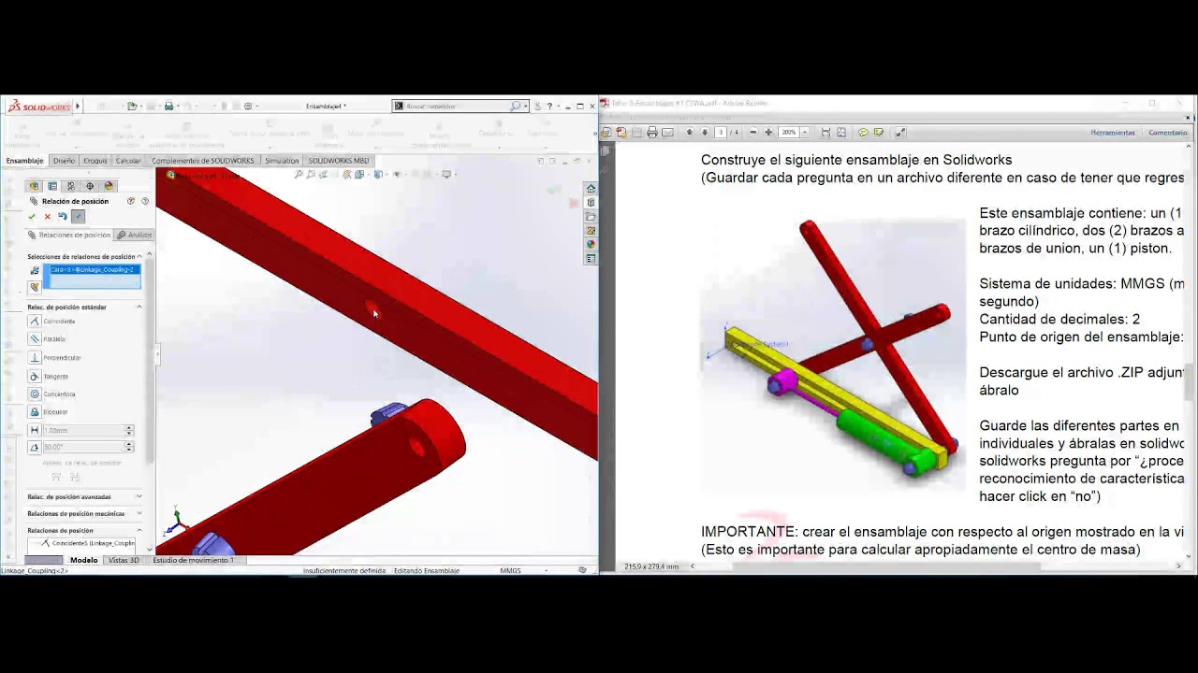Click the MMGS units in the status bar
1198x673 pixels.
click(x=510, y=570)
